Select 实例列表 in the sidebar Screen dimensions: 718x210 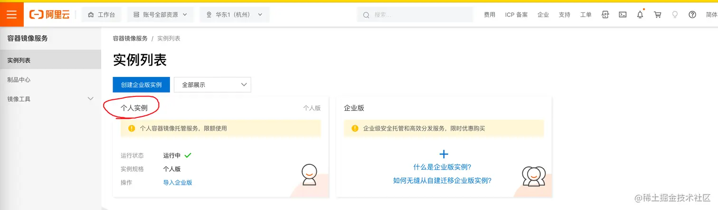50,60
